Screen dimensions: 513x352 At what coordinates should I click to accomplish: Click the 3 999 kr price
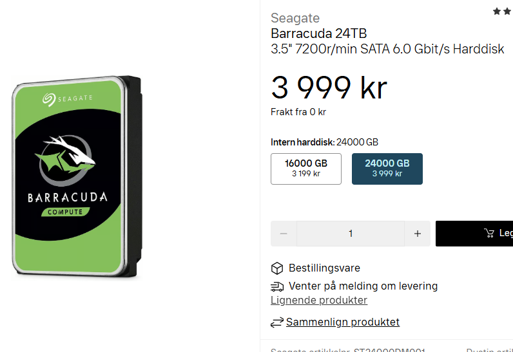point(329,88)
